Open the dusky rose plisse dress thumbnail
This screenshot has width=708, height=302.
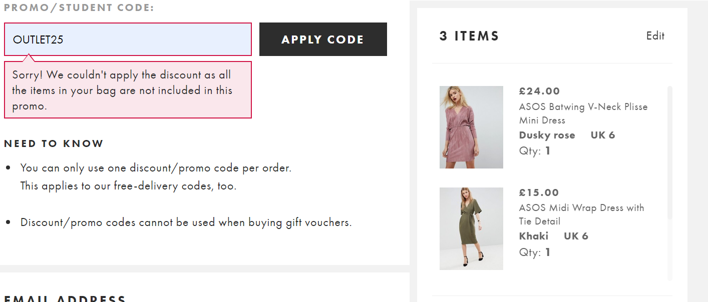471,127
